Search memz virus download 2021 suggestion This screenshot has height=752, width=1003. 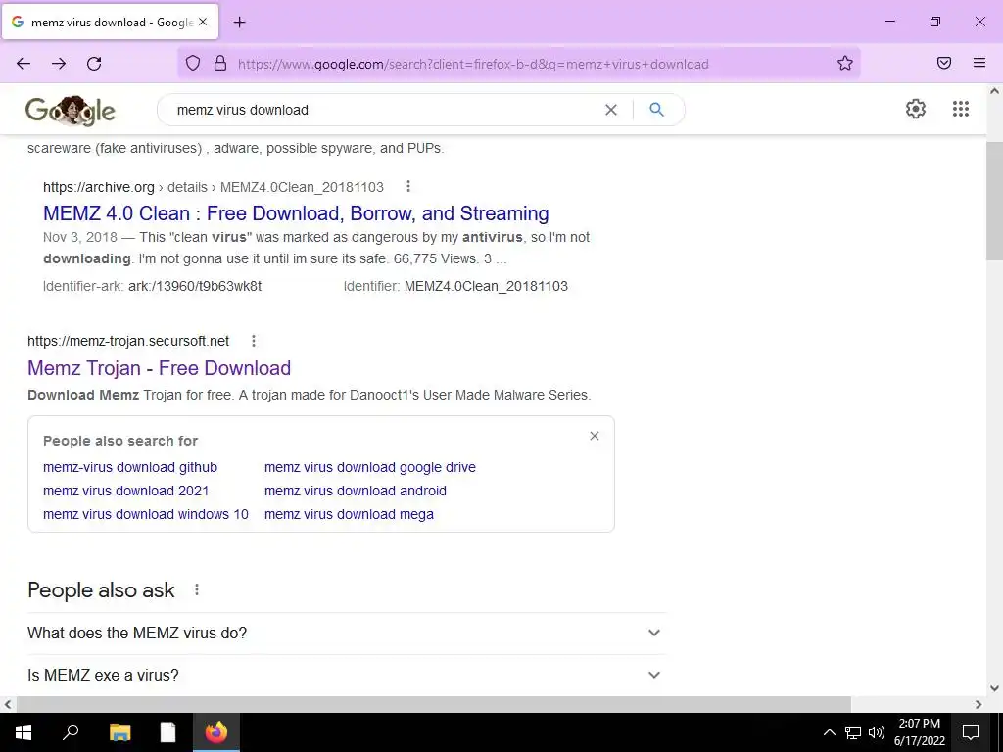point(126,492)
